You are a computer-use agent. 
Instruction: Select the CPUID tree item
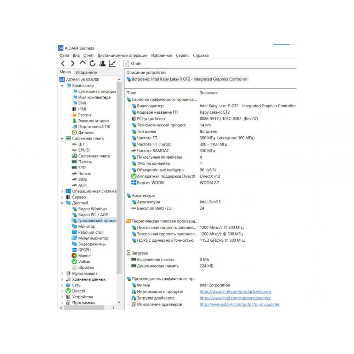(x=84, y=150)
